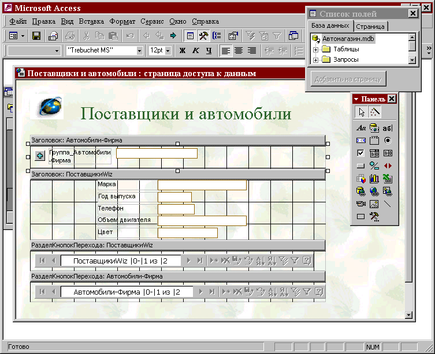Click the Цвет text field
The image size is (435, 354).
[188, 233]
